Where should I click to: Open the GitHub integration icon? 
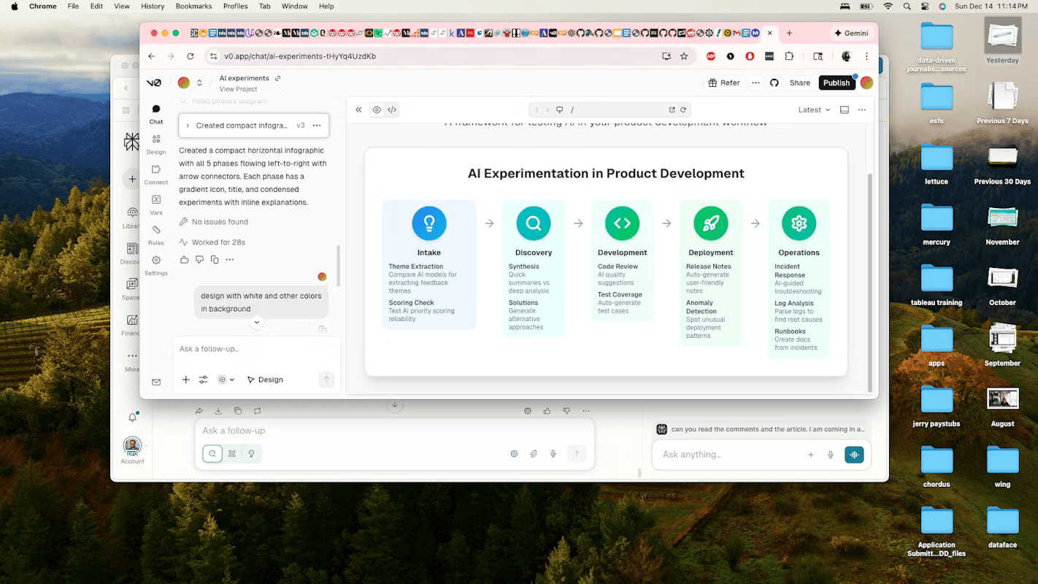point(774,82)
